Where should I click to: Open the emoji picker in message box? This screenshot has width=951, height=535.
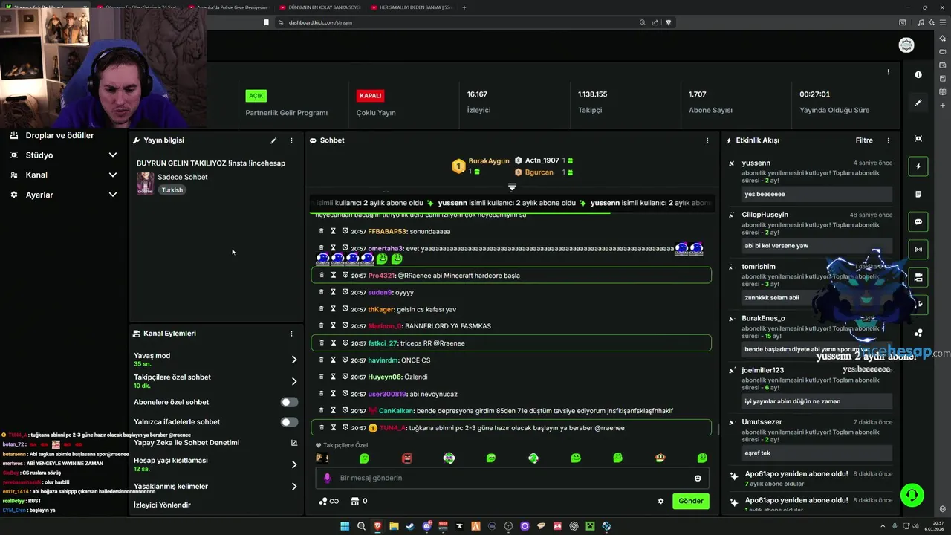(697, 478)
